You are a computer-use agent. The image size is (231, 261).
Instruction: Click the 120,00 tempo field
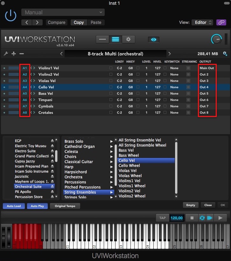(x=177, y=218)
